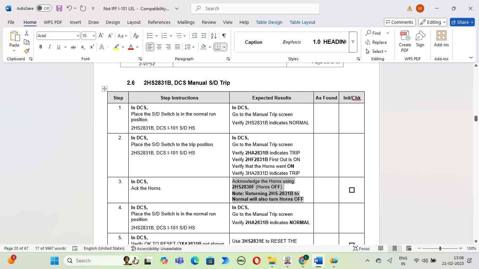This screenshot has width=479, height=269.
Task: Toggle Bold formatting
Action: coord(41,47)
